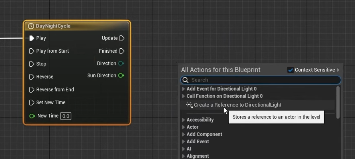
Task: Click the Play execution input pin
Action: [x=32, y=38]
